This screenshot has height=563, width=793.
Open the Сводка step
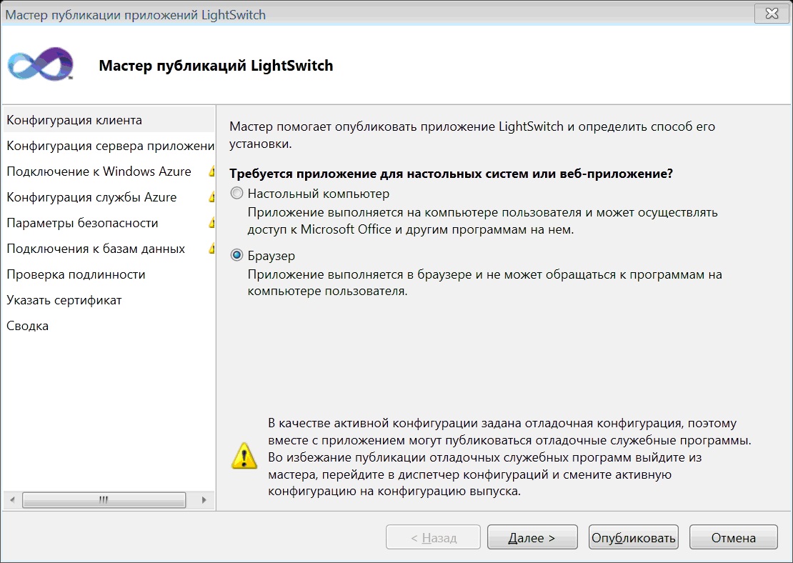[109, 327]
